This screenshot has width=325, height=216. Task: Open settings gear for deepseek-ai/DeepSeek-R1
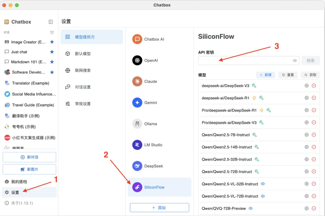click(307, 98)
